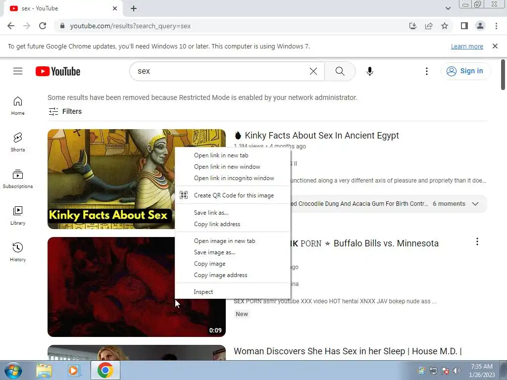Open the Learn more link about Chrome updates
507x380 pixels.
click(467, 47)
